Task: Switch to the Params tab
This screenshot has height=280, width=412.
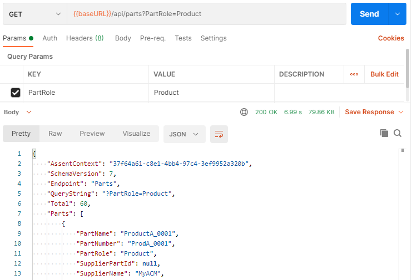Action: pos(18,38)
